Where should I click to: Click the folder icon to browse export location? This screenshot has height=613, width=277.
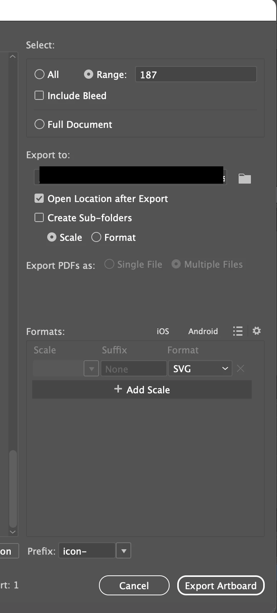click(244, 179)
